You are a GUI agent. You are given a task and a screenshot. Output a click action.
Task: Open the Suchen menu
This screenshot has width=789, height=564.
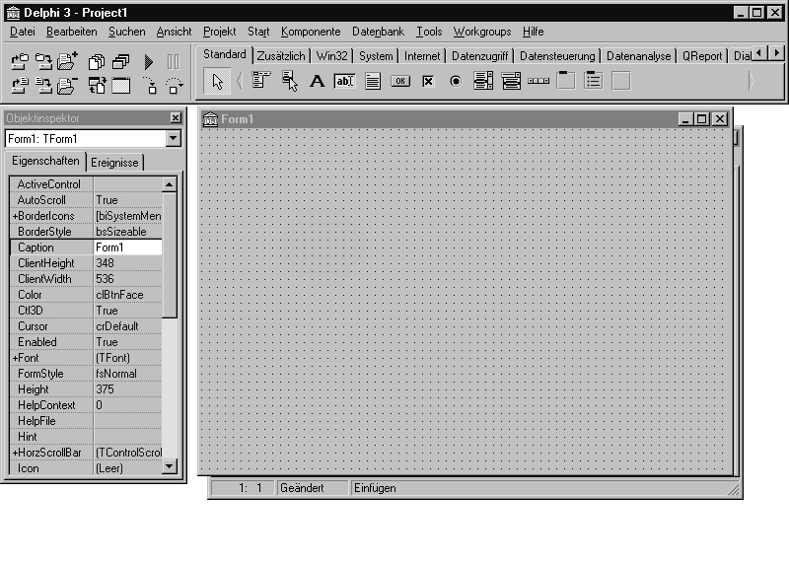click(x=127, y=32)
